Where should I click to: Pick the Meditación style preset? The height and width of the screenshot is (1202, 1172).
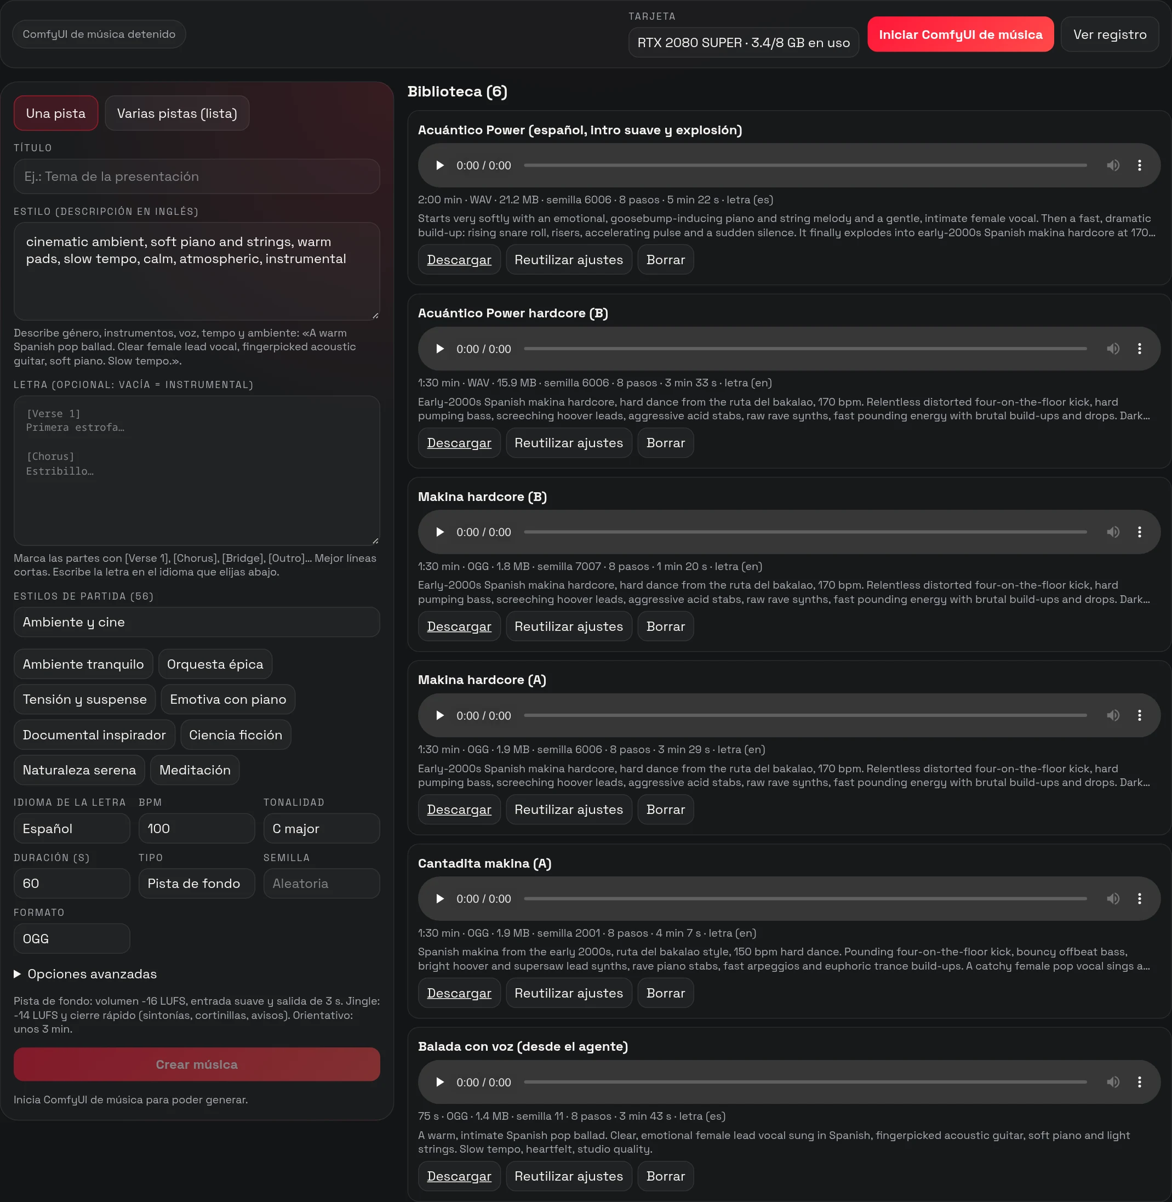[195, 770]
